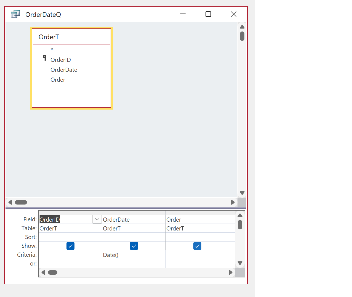Viewport: 352px width, 297px height.
Task: Click the OrderT header of the field list
Action: (x=49, y=37)
